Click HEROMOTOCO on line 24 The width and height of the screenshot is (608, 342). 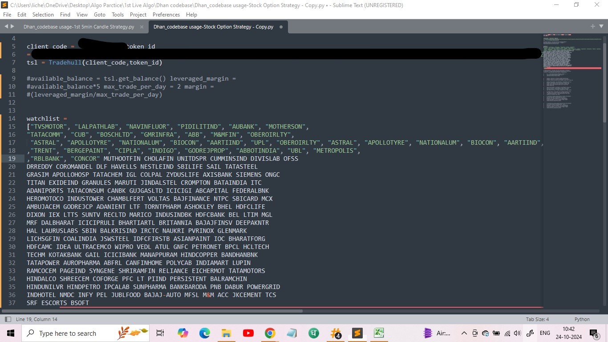45,199
